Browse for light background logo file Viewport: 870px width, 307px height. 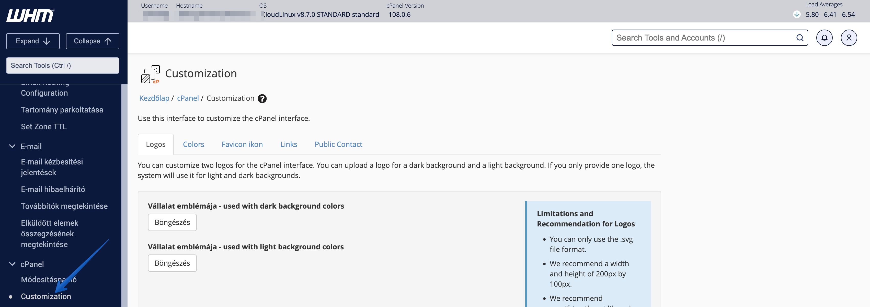coord(172,263)
